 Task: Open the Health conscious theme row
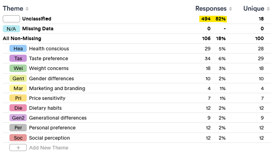click(137, 49)
